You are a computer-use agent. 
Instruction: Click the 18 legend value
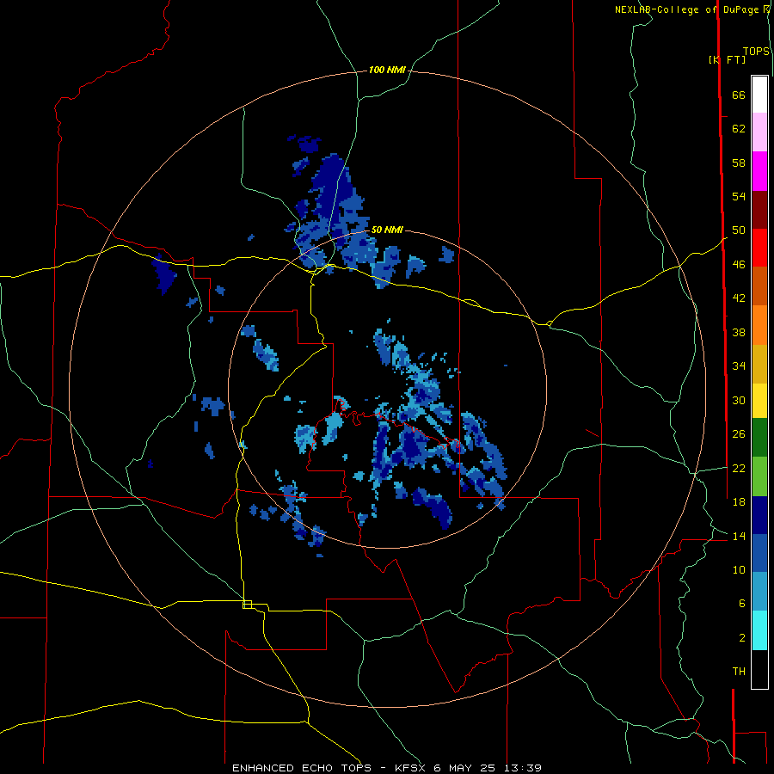click(739, 502)
